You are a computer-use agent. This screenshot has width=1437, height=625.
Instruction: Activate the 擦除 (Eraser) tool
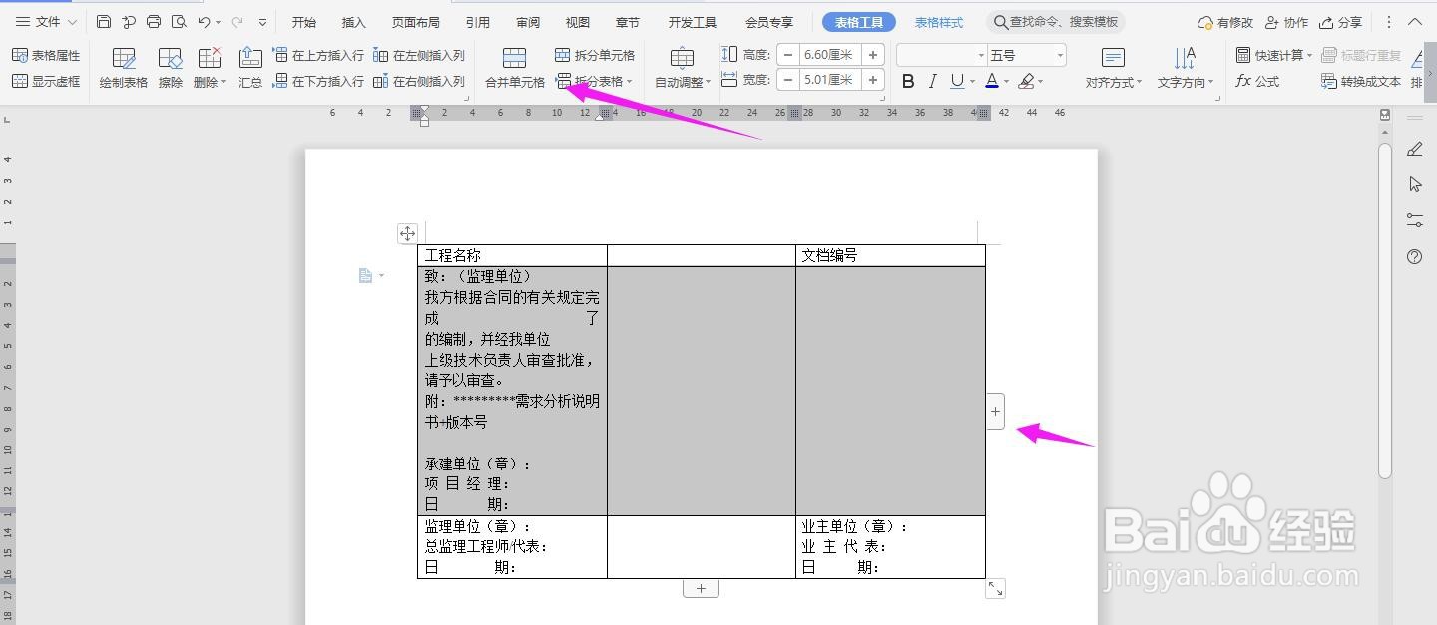point(170,67)
